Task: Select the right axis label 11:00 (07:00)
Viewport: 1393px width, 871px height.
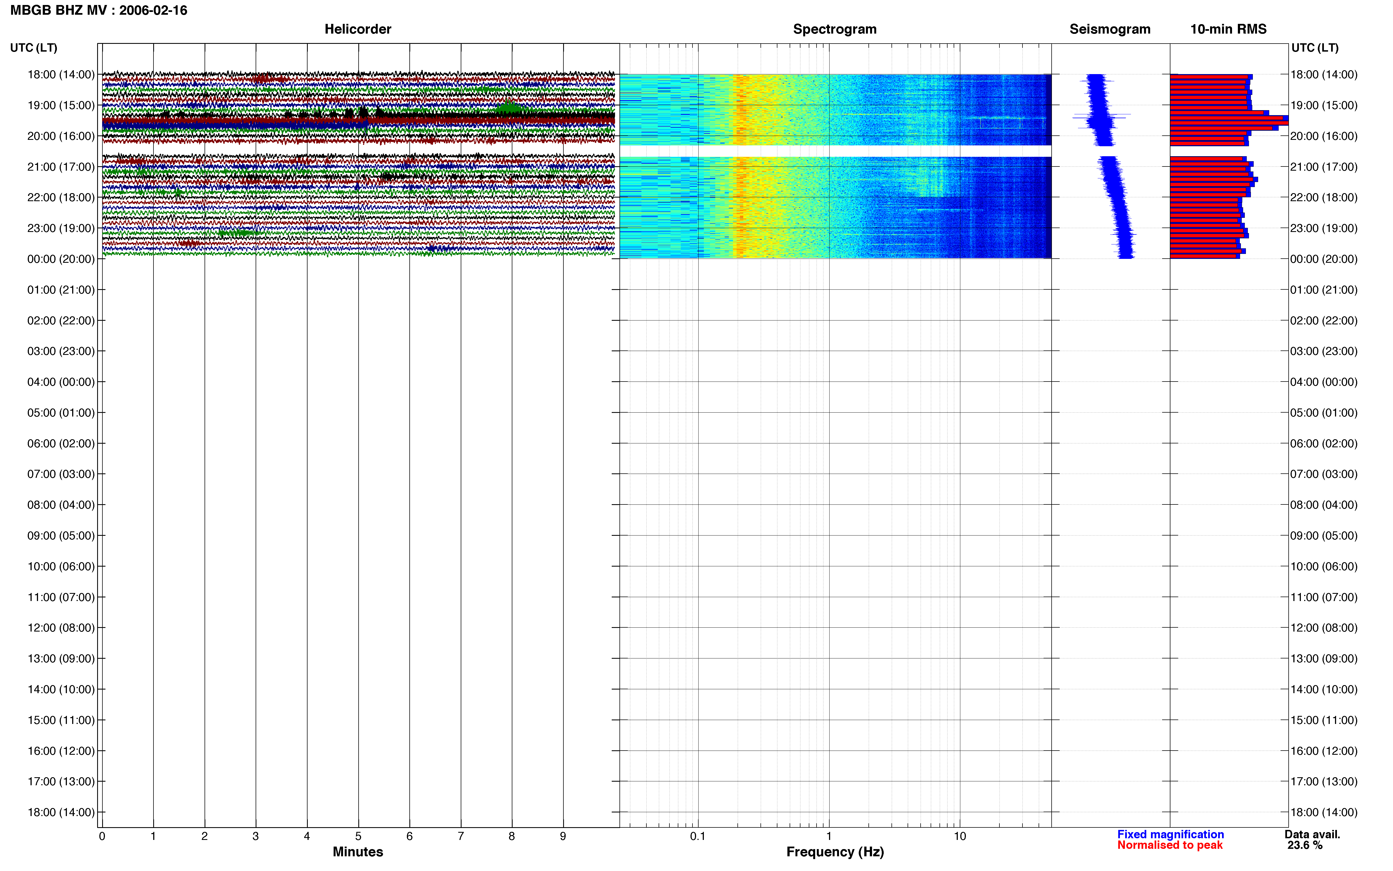Action: (x=1324, y=597)
